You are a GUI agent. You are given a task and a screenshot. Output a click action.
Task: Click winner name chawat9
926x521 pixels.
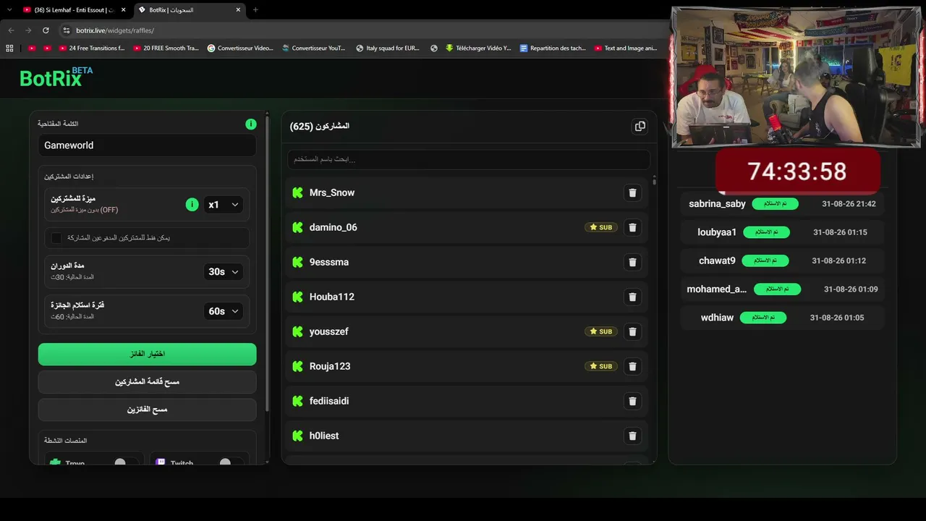717,260
